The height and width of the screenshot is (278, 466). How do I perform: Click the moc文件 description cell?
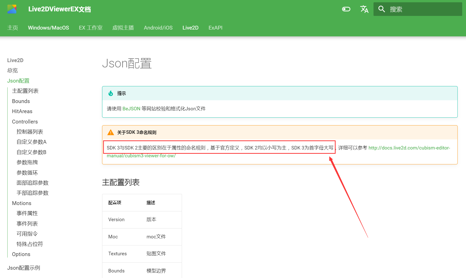[156, 237]
